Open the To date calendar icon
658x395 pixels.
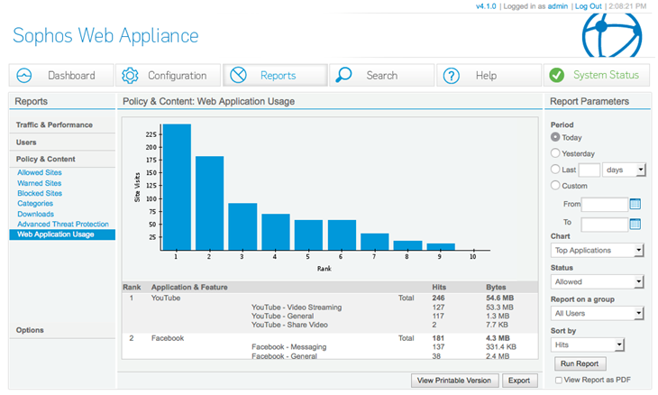click(635, 224)
